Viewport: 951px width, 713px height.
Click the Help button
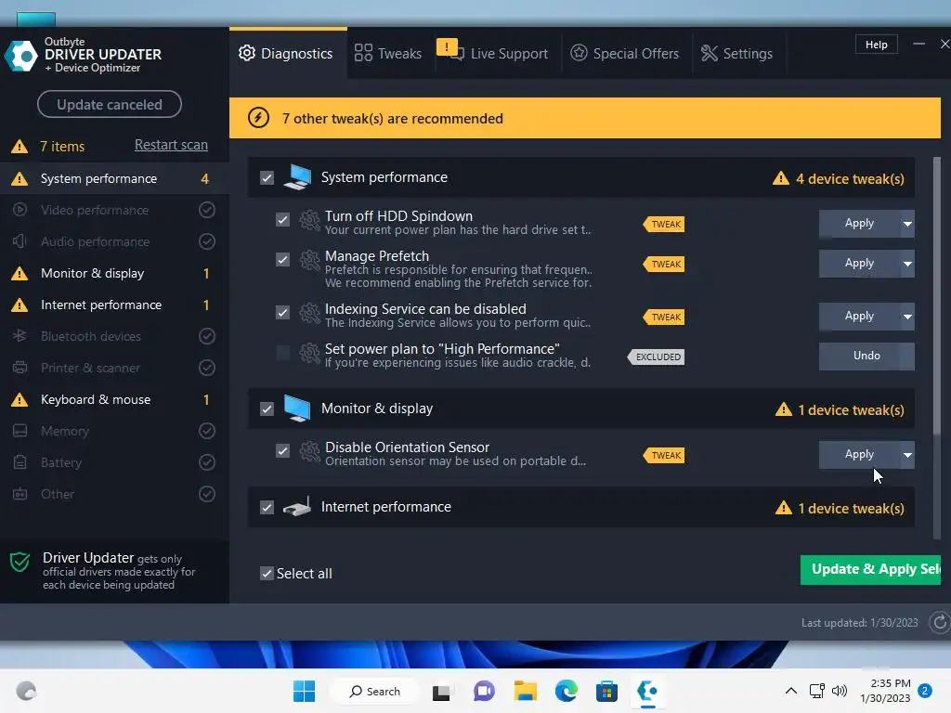click(876, 45)
